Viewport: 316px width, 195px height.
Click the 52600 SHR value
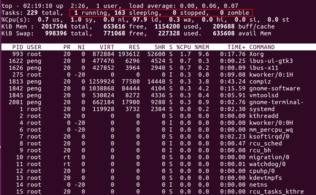(x=156, y=54)
